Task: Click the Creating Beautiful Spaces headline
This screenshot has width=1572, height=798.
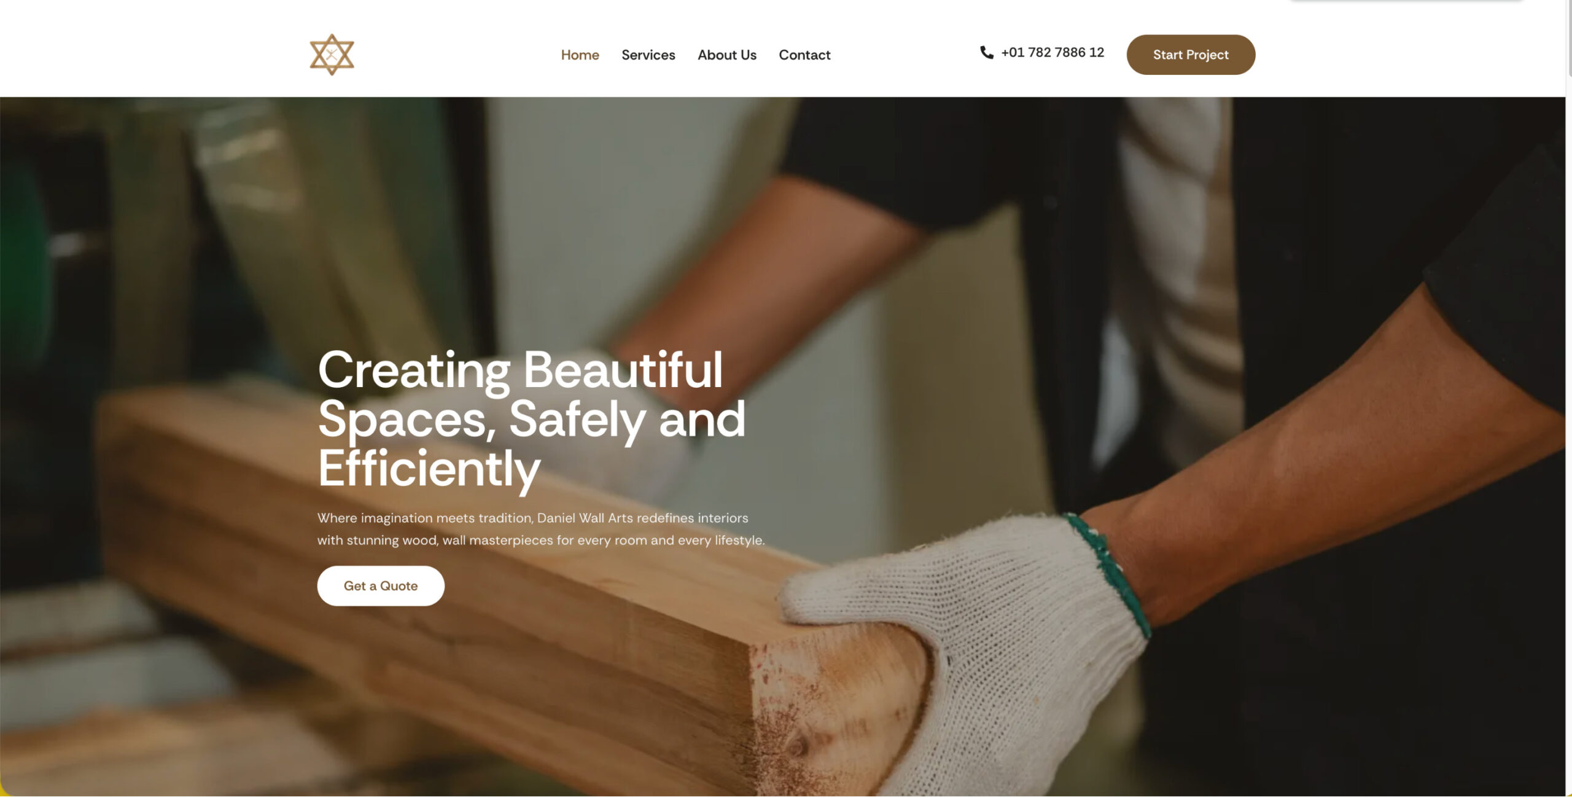Action: tap(531, 419)
